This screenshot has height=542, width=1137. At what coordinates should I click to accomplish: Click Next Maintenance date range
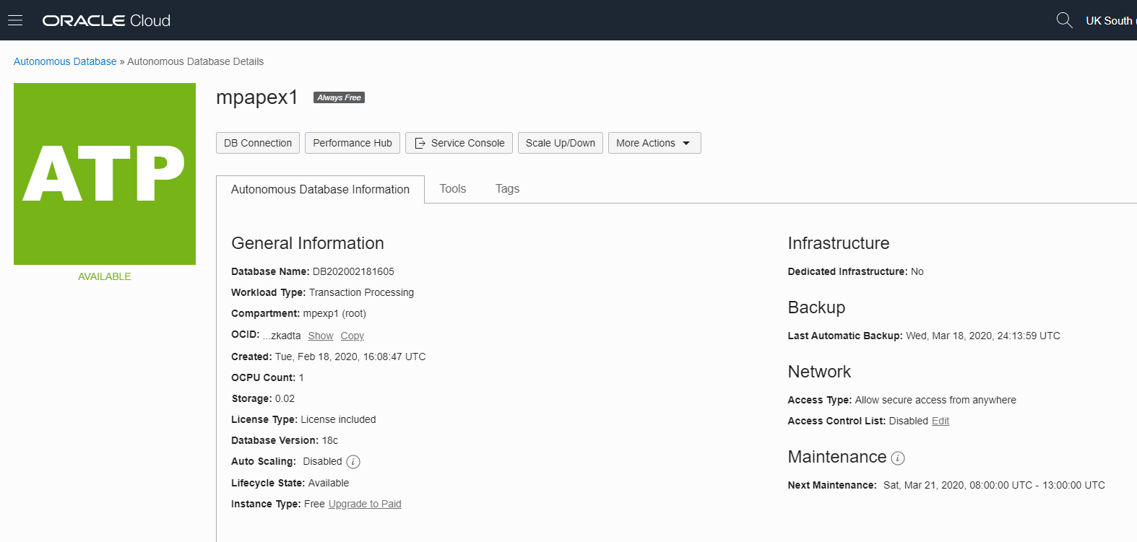tap(994, 485)
